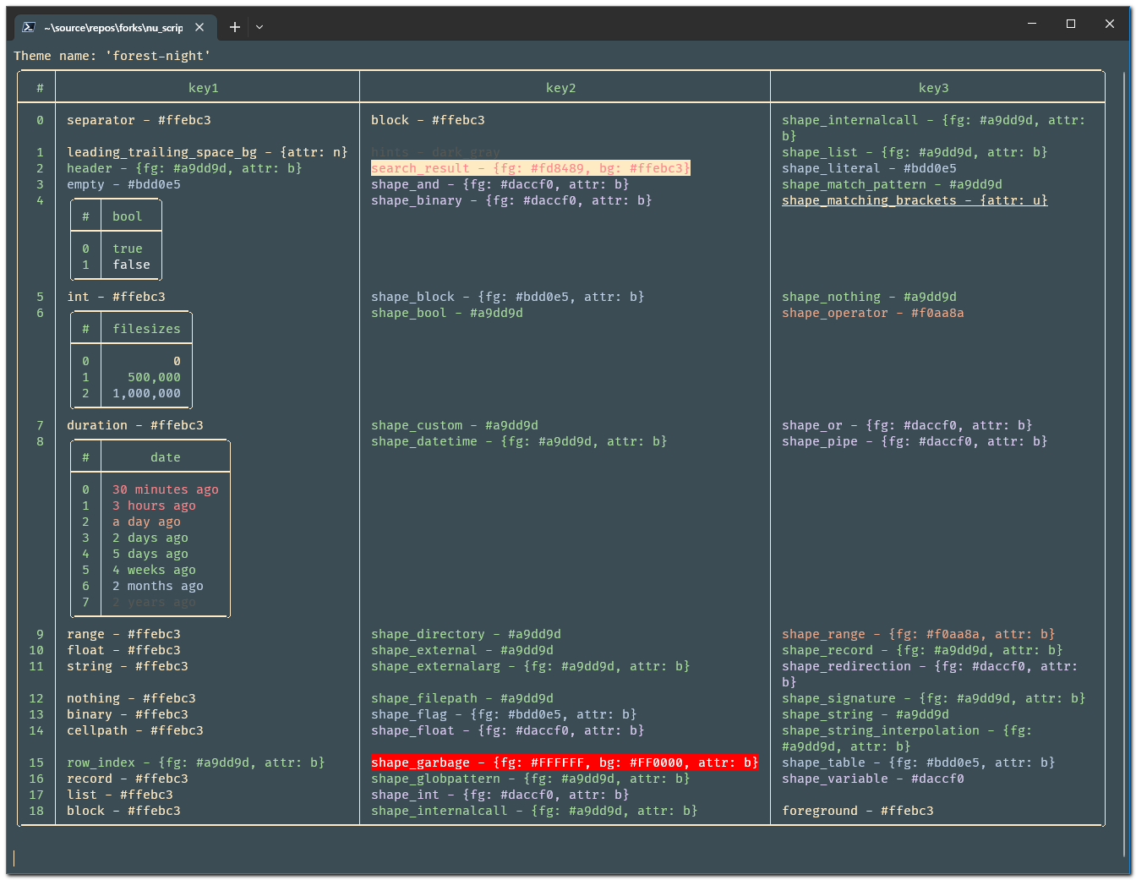Click 'shape_pipe' entry in key3
This screenshot has height=880, width=1136.
915,441
